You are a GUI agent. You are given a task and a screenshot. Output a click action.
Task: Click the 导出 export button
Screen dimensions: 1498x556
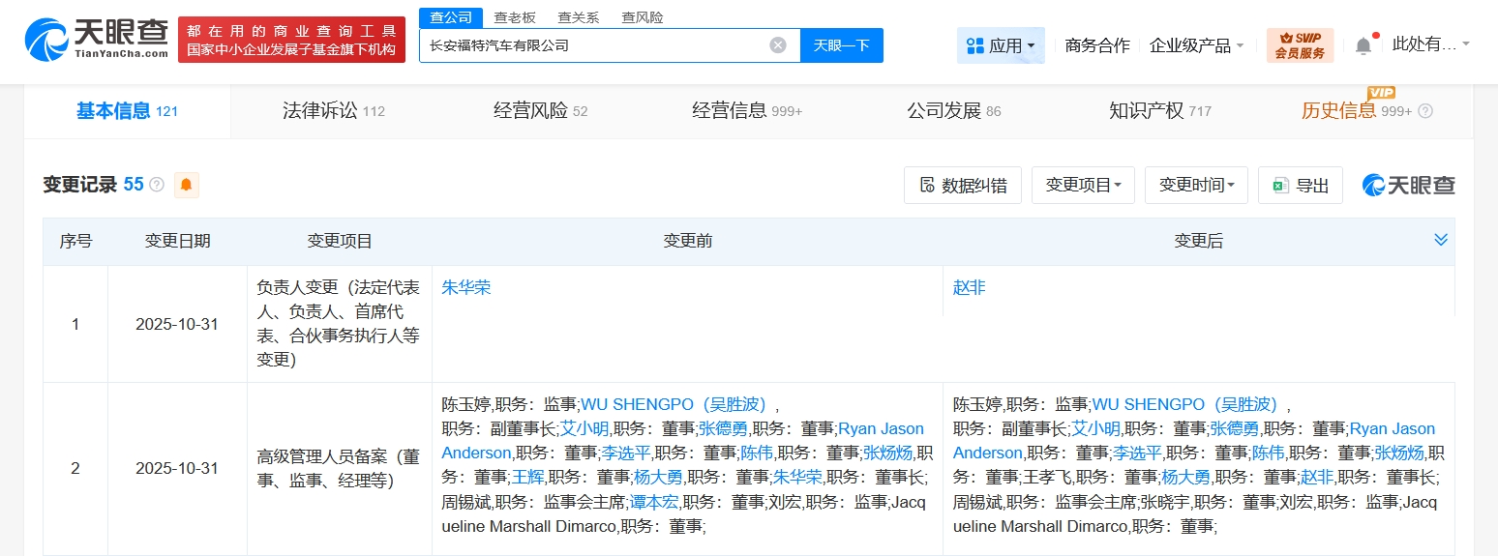click(x=1301, y=186)
